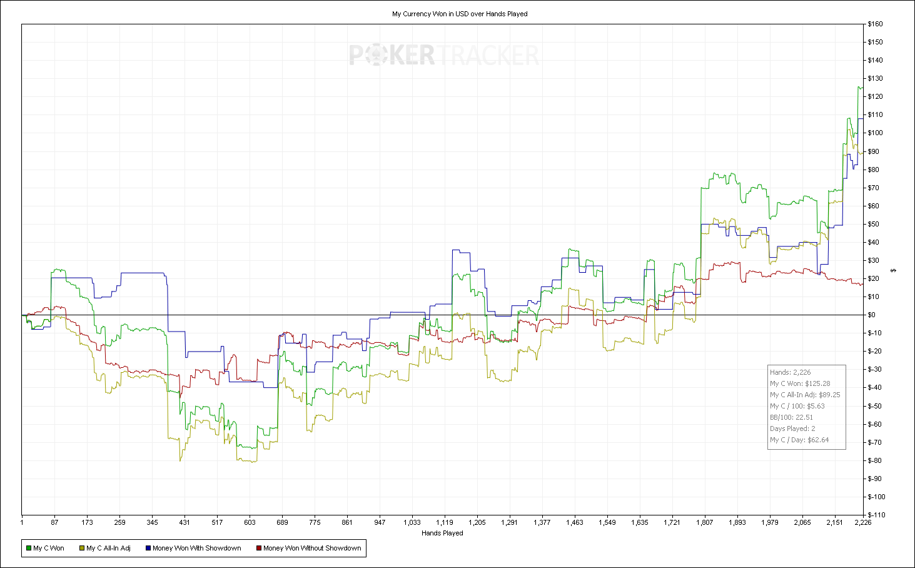This screenshot has height=568, width=915.
Task: Click the My C / Day: $62.64 stat
Action: coord(799,440)
